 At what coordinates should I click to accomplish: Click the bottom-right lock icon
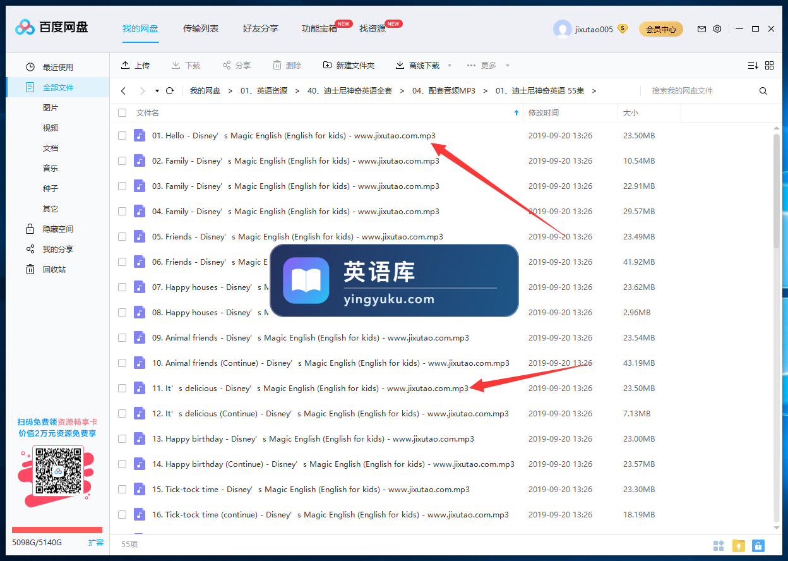point(759,545)
